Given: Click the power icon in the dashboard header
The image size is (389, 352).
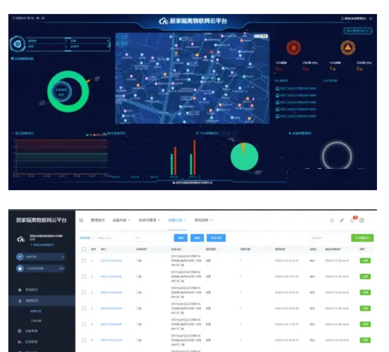Looking at the screenshot, I should pos(371,19).
